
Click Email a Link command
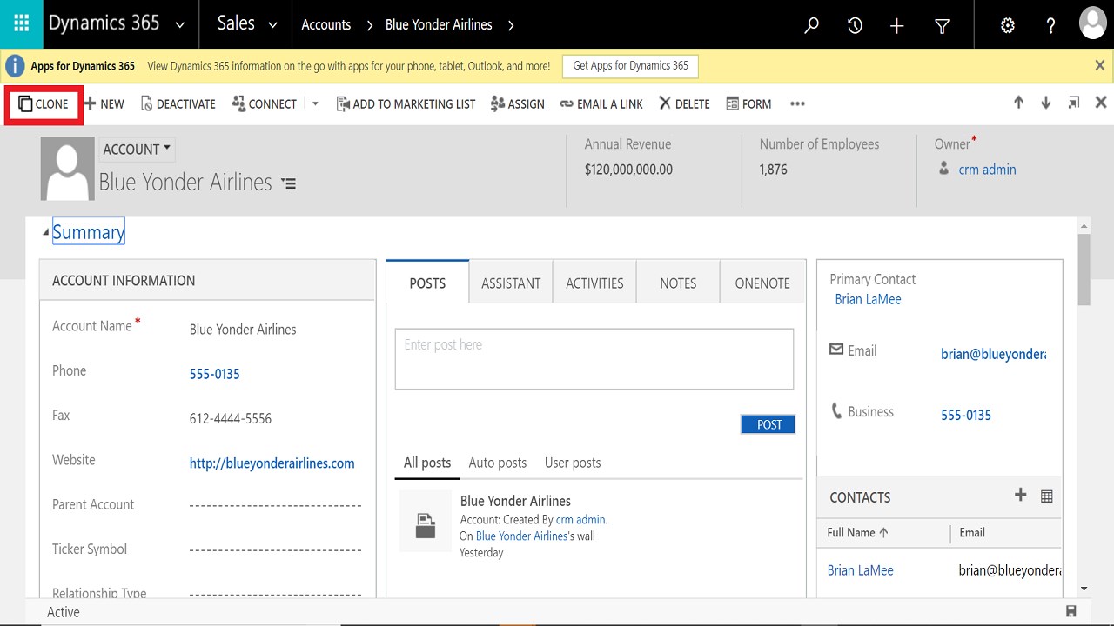601,104
